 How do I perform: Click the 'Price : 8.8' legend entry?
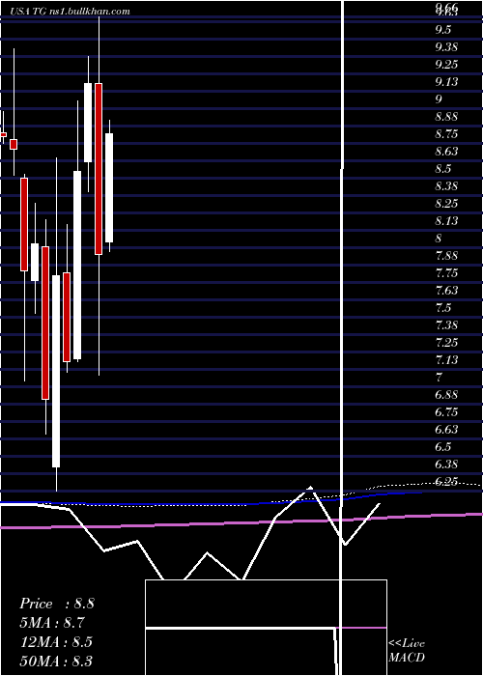(56, 604)
